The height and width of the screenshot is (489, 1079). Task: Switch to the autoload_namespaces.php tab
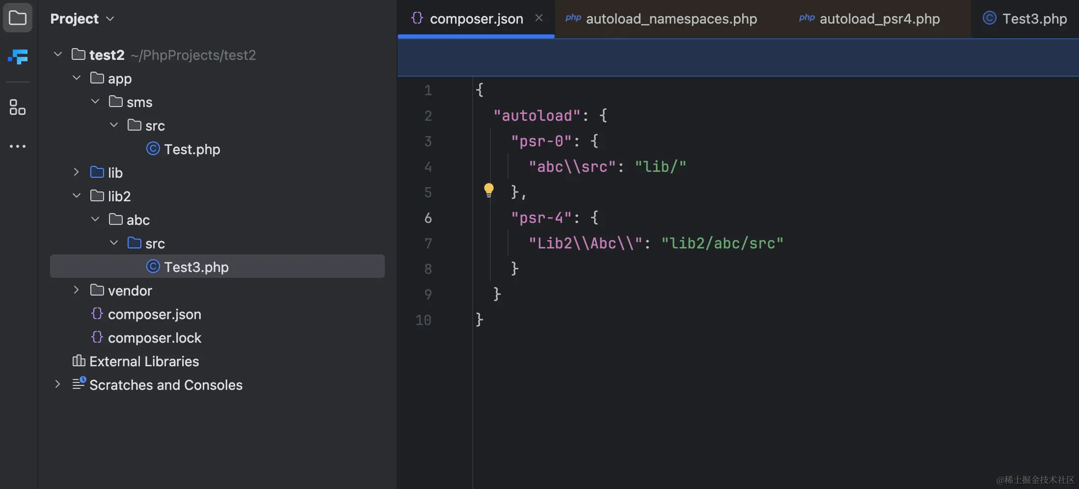(672, 19)
